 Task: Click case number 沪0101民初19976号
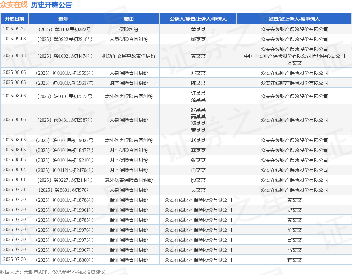pyautogui.click(x=65, y=230)
